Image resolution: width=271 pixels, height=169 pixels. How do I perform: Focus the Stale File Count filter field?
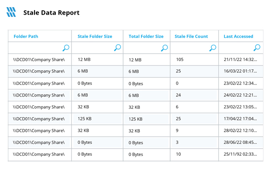coord(194,48)
